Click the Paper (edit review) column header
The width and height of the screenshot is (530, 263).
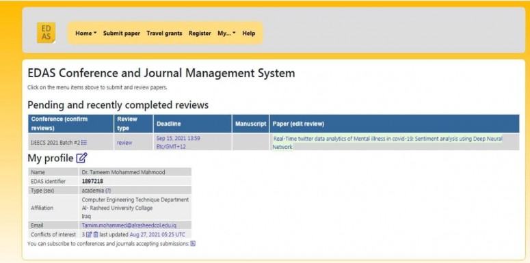click(394, 124)
